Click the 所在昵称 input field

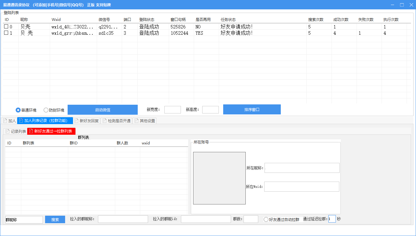[302, 168]
